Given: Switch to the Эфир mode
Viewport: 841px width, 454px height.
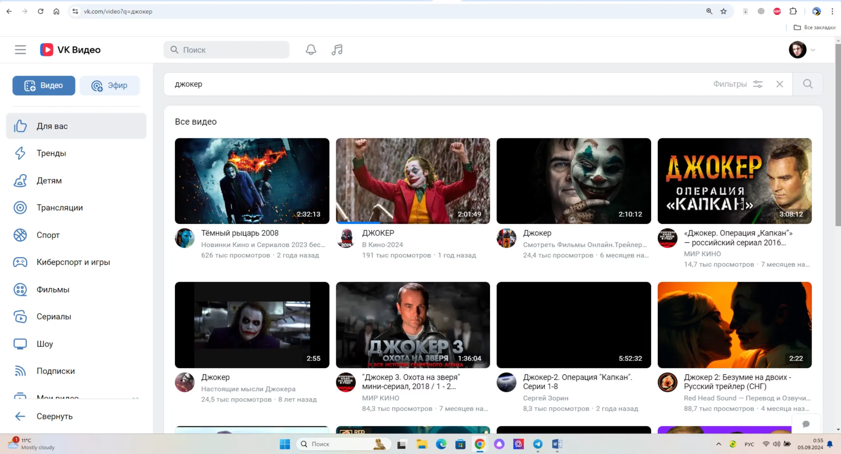Looking at the screenshot, I should 109,85.
